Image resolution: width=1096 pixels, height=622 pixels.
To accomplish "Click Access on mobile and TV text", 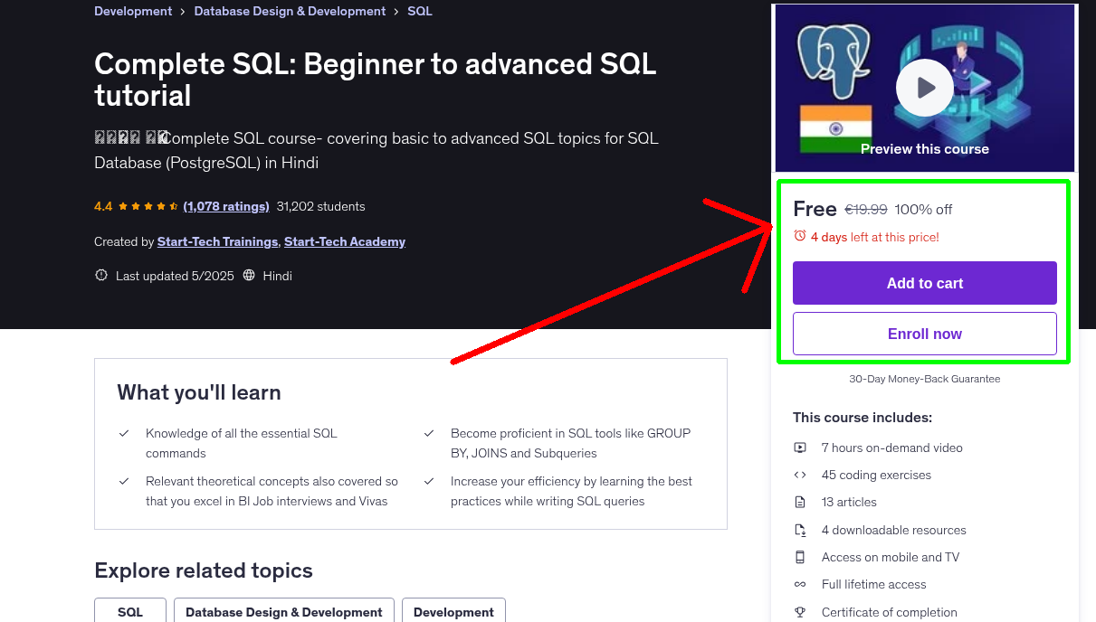I will point(891,557).
